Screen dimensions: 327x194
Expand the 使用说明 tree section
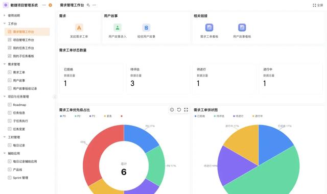click(x=5, y=15)
